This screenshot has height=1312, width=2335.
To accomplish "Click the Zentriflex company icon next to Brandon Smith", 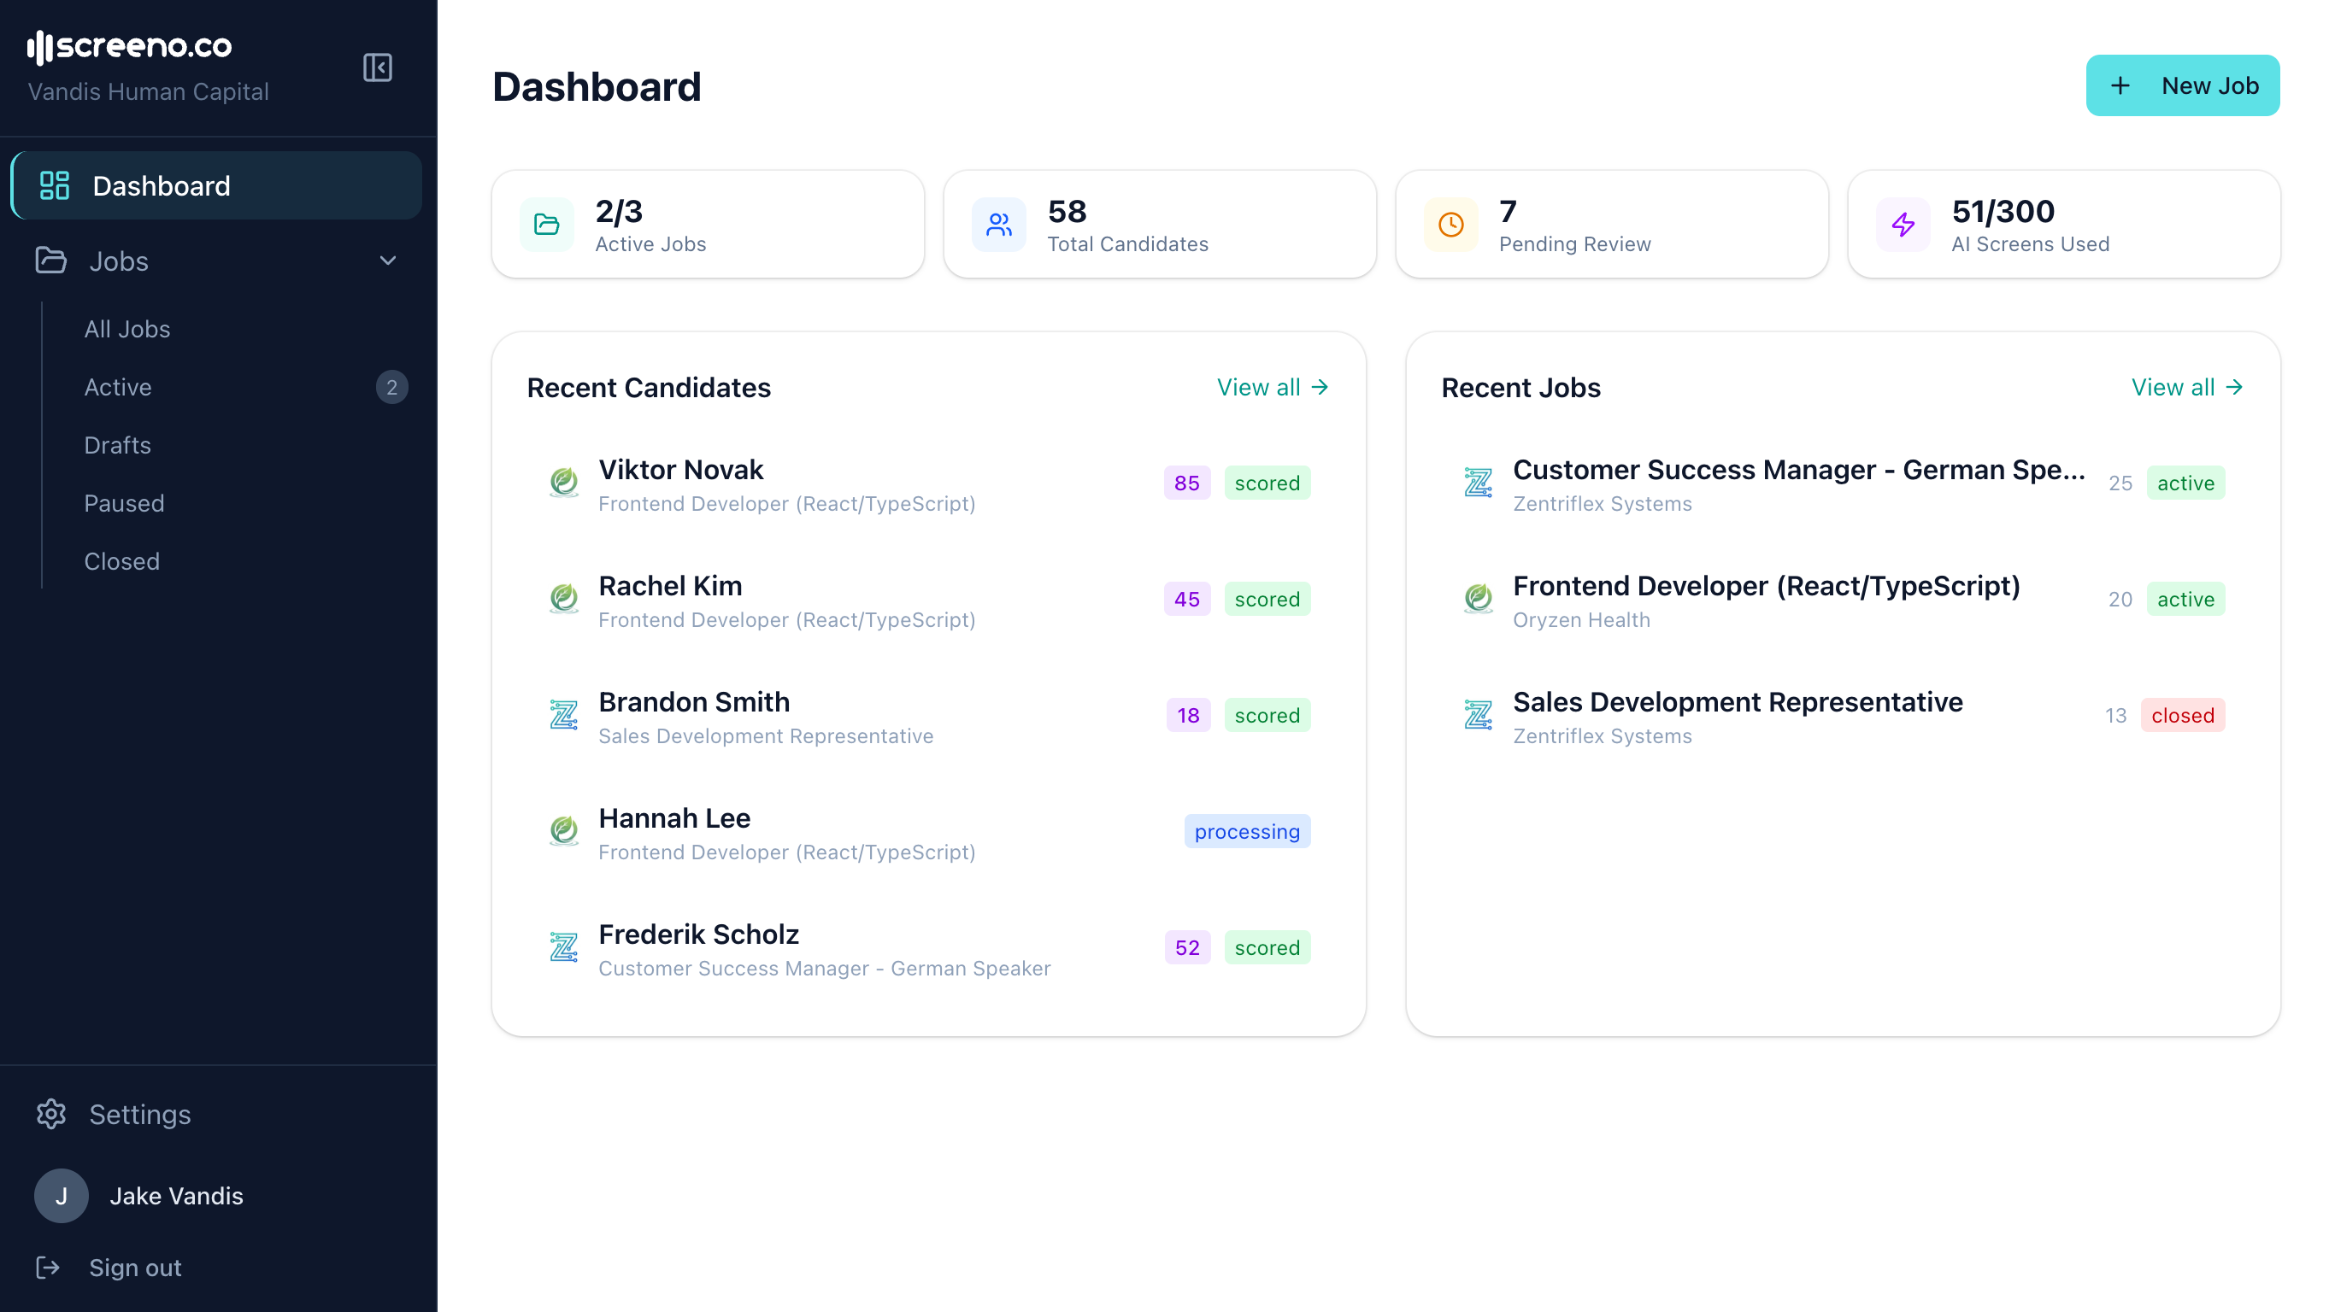I will point(564,715).
